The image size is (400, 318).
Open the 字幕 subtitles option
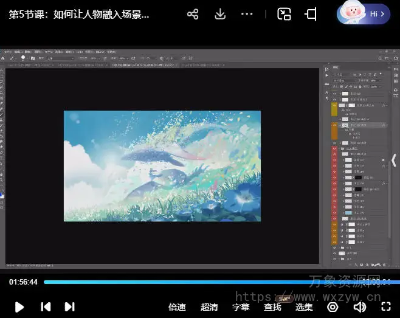241,307
